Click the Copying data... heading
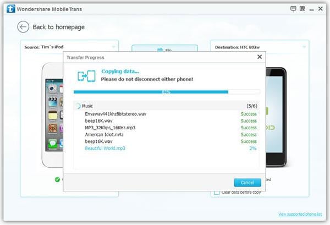The image size is (330, 225). (x=120, y=72)
